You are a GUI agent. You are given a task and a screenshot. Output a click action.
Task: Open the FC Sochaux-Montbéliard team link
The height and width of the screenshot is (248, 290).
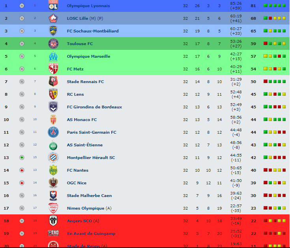tap(93, 31)
